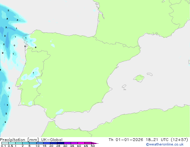The height and width of the screenshot is (147, 190).
Task: Select the 40–45 mm magenta legend swatch
Action: 81,143
